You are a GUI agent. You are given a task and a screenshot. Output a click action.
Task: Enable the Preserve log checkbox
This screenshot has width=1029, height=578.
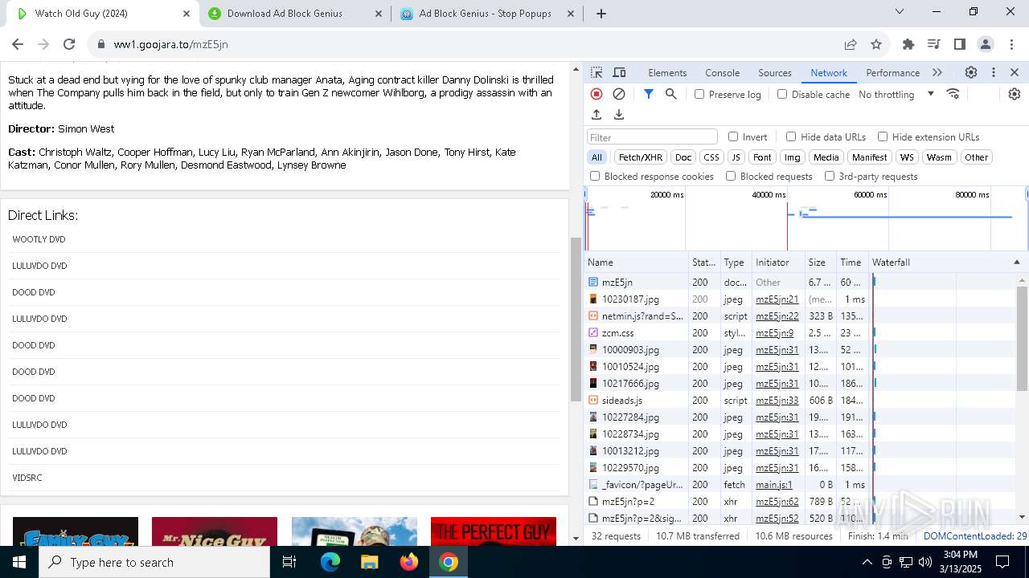coord(699,94)
